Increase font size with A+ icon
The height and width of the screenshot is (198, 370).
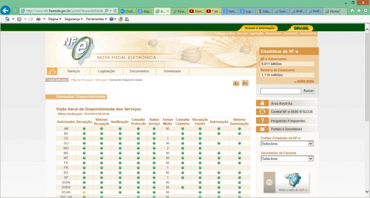coord(245,83)
